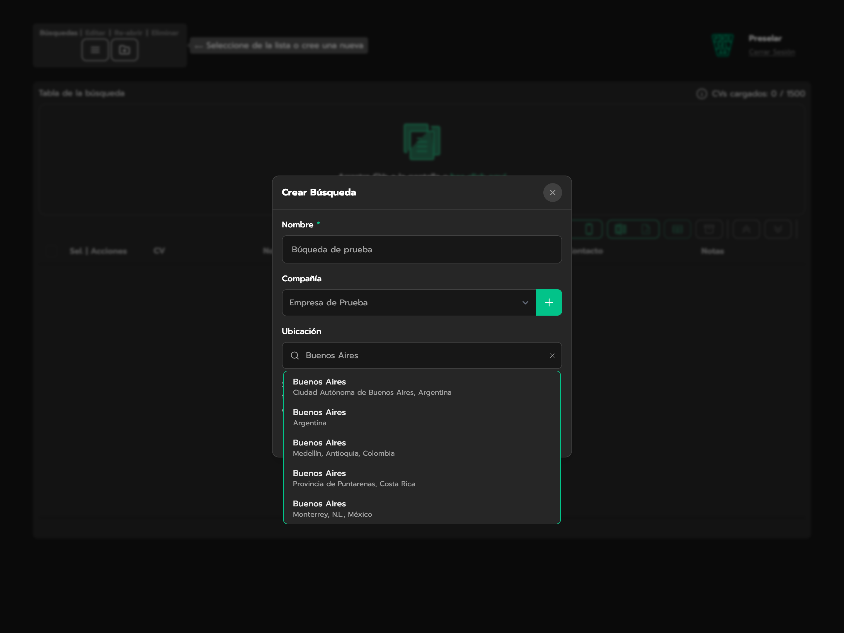Select Buenos Aires, Ciudad Autónoma de Buenos Aires

pos(422,387)
